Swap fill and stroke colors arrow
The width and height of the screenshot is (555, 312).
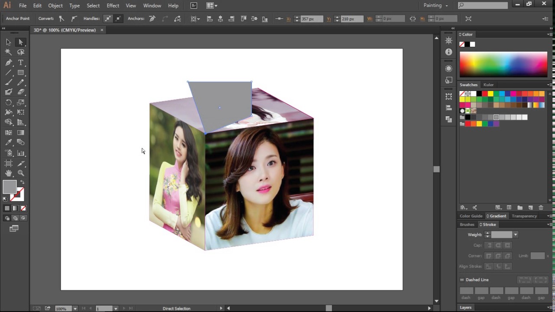click(x=22, y=182)
